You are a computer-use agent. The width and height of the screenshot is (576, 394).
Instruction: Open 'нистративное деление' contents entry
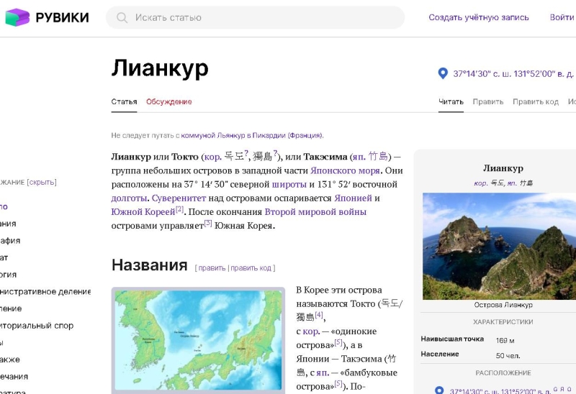[45, 292]
